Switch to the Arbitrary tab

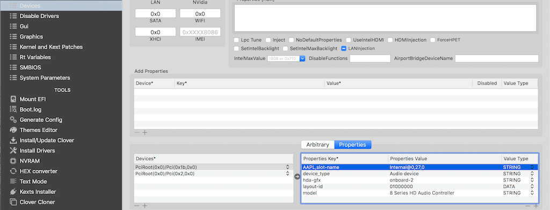(318, 145)
